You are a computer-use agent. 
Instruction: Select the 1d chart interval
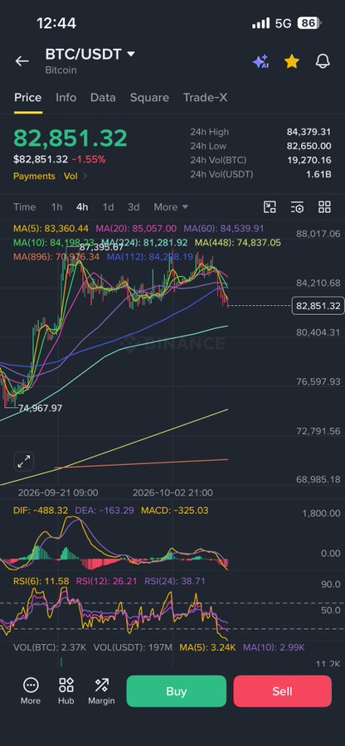click(x=108, y=207)
